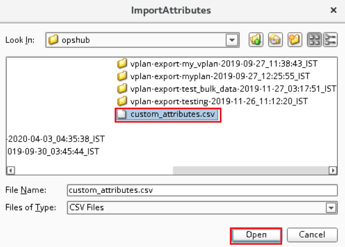This screenshot has width=345, height=247.
Task: Jump to the Home directory
Action: pos(274,40)
